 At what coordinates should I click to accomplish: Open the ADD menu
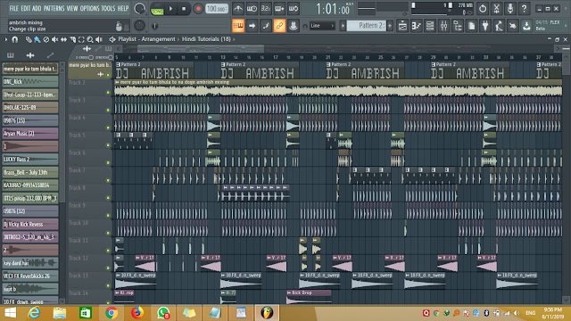(37, 8)
